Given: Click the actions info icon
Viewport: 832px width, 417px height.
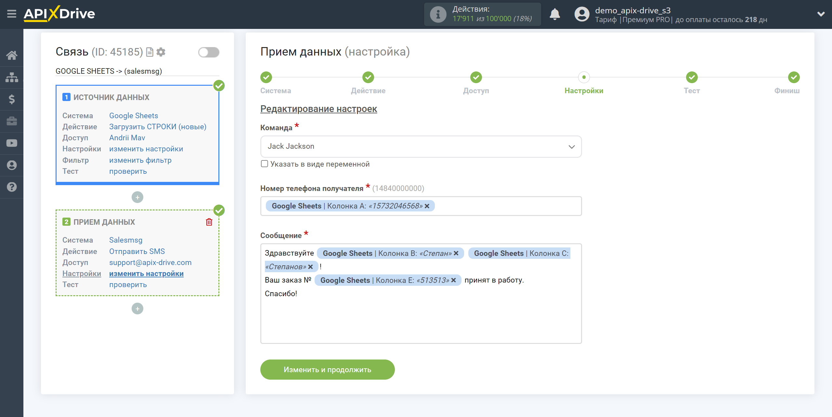Looking at the screenshot, I should click(438, 14).
